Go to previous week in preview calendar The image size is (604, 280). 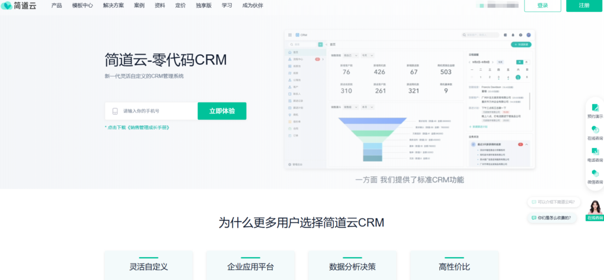tap(470, 62)
